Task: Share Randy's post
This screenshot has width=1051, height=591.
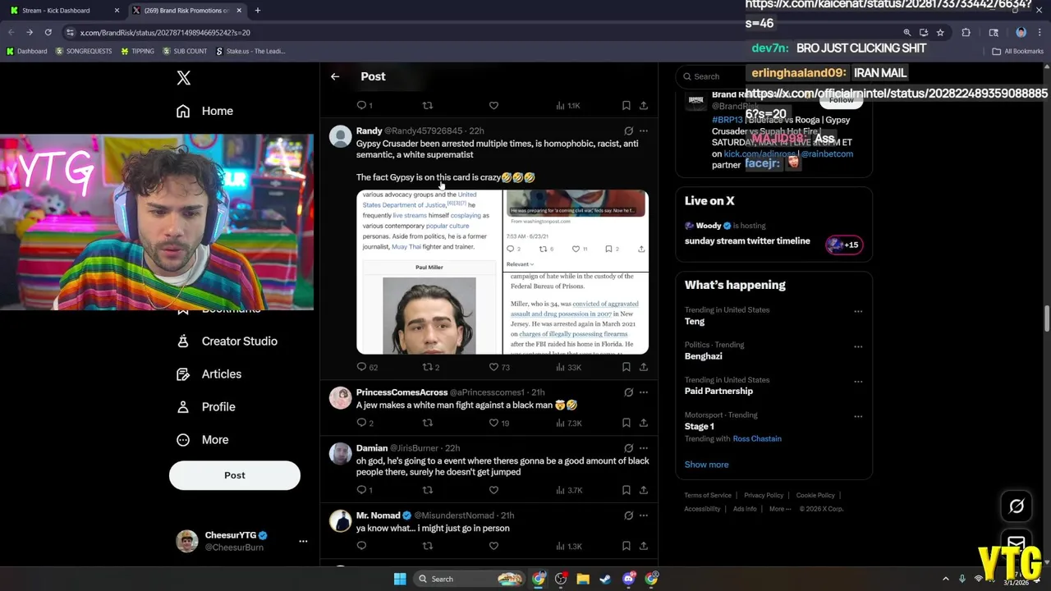Action: tap(644, 367)
